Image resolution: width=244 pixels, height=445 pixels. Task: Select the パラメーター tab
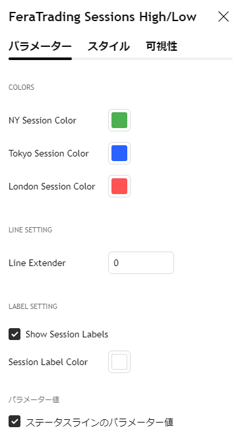click(x=40, y=46)
